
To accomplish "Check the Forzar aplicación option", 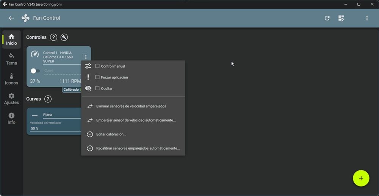I will click(97, 77).
